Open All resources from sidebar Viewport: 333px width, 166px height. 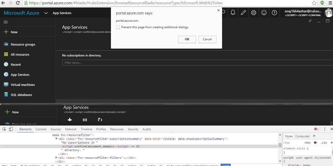coord(20,54)
